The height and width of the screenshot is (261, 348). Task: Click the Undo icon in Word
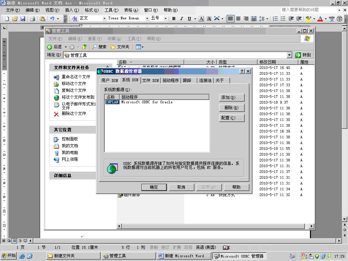53,19
